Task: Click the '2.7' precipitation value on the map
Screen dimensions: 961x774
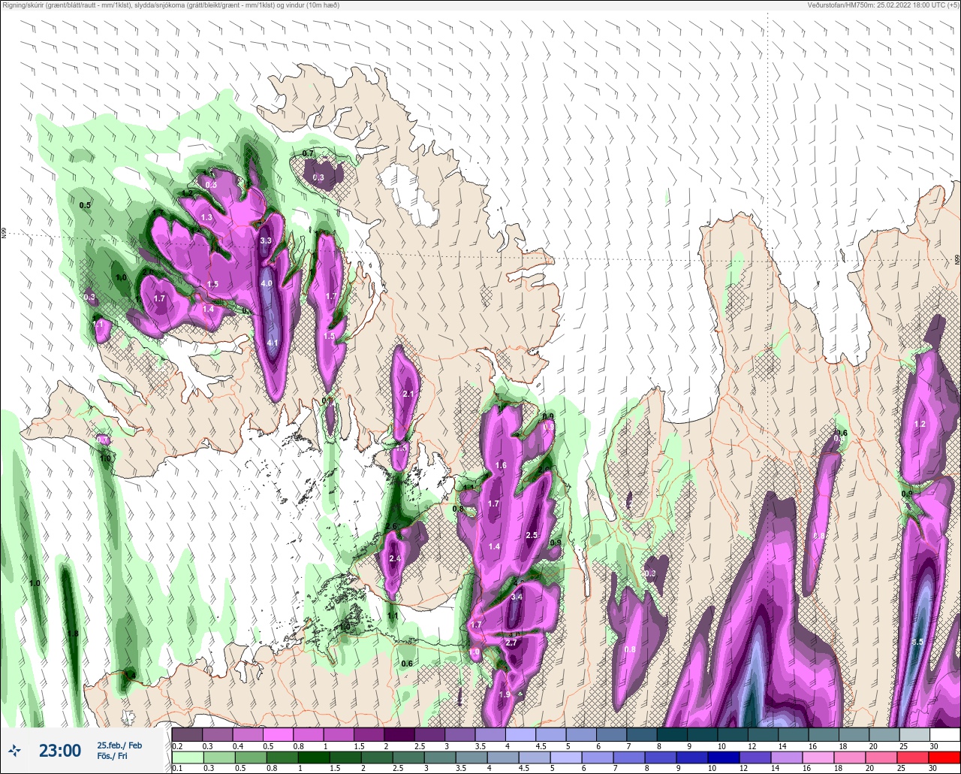Action: click(511, 642)
